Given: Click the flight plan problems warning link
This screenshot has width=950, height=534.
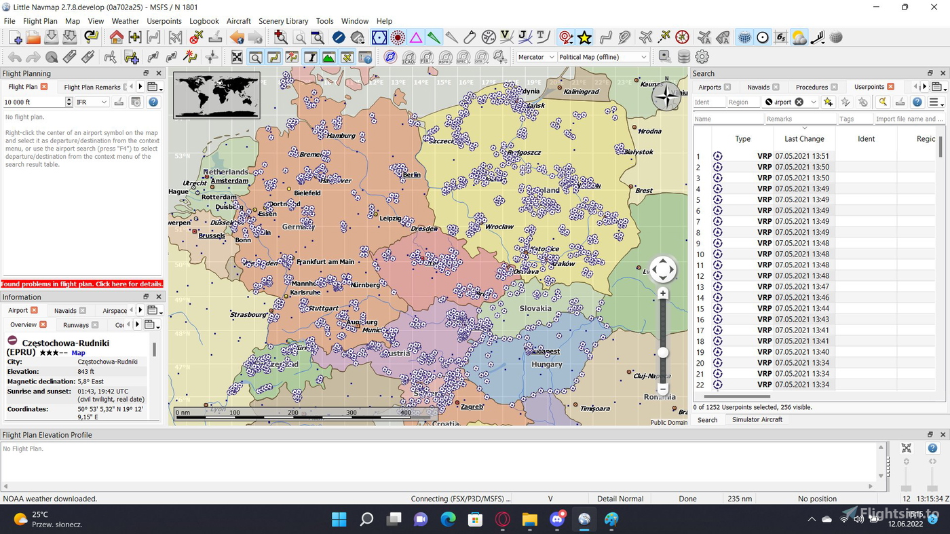Looking at the screenshot, I should [x=81, y=284].
